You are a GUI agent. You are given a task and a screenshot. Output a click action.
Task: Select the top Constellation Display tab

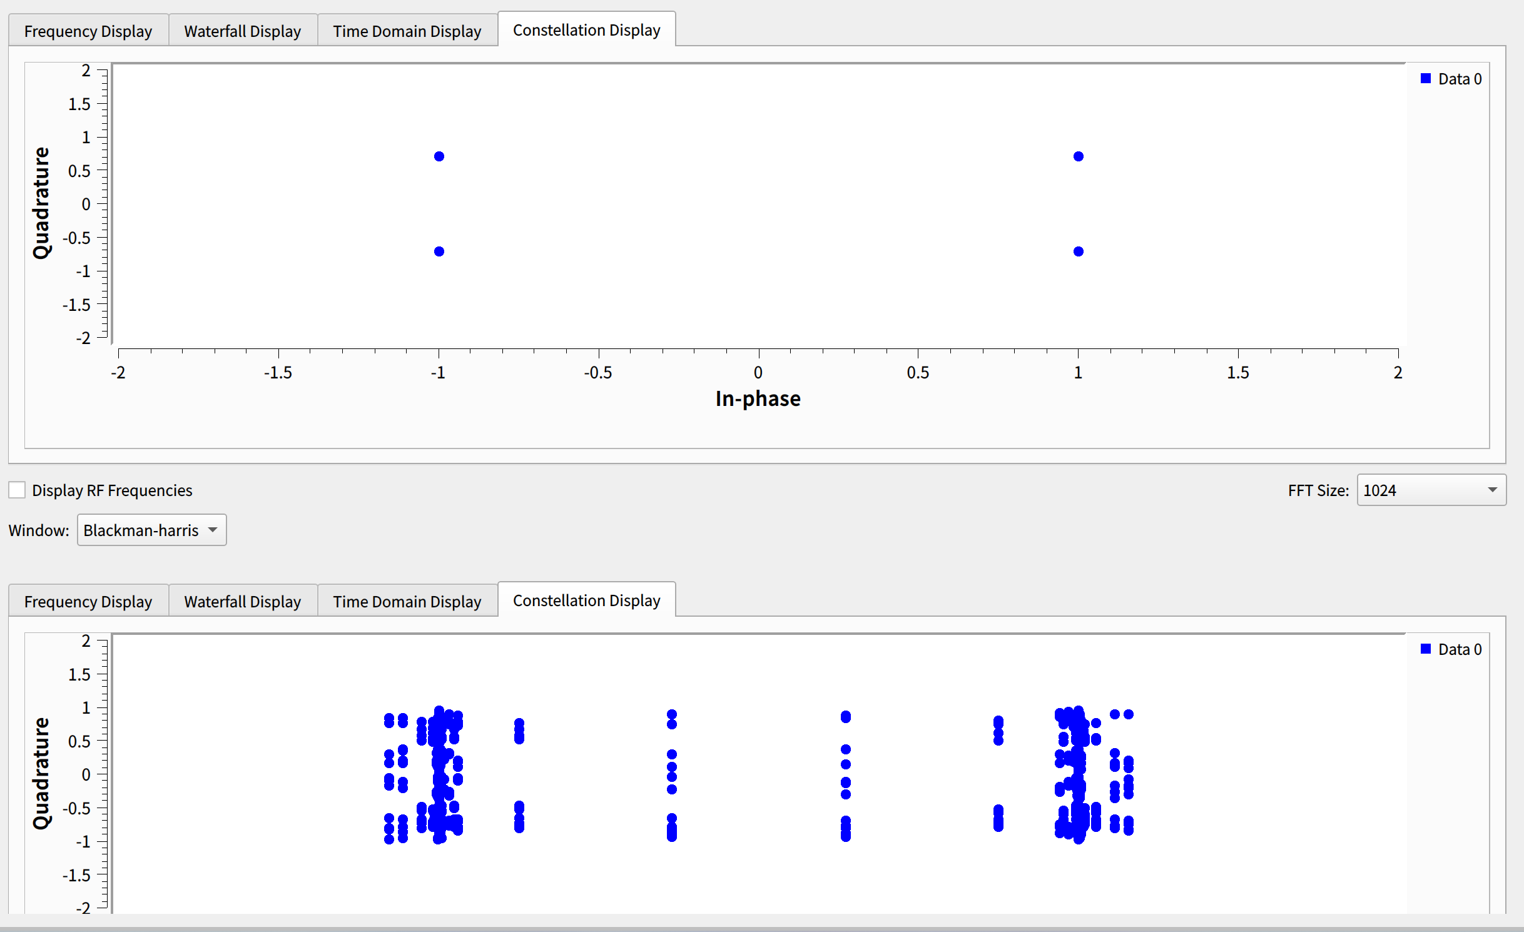click(586, 30)
